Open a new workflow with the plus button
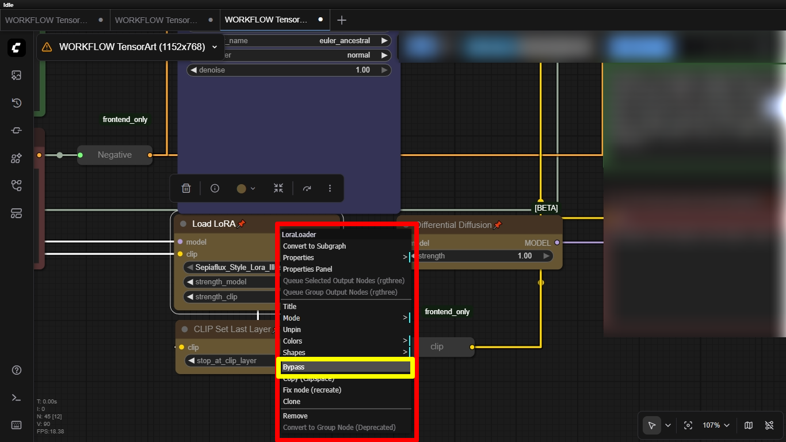The image size is (786, 442). (341, 20)
